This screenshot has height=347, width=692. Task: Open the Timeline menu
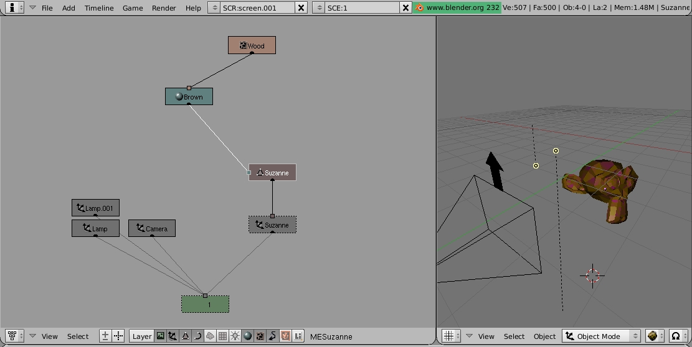pyautogui.click(x=99, y=8)
